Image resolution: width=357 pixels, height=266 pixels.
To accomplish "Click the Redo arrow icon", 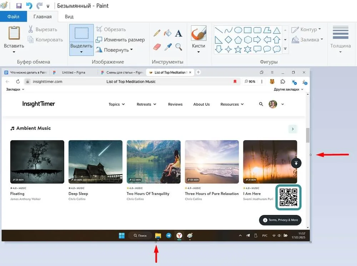I will 39,6.
